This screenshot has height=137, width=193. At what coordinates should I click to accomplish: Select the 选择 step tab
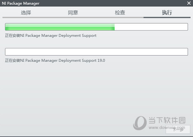pyautogui.click(x=26, y=13)
